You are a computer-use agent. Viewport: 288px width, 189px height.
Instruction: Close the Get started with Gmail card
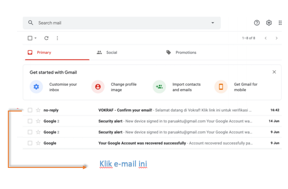[274, 72]
